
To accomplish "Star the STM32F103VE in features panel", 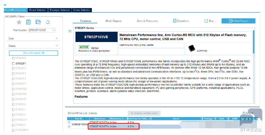I will 70,31.
